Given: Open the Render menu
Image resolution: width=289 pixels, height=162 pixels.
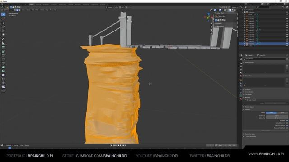Looking at the screenshot, I should 14,4.
